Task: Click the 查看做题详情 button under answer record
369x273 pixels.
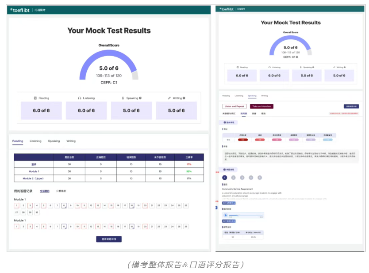Action: click(108, 239)
